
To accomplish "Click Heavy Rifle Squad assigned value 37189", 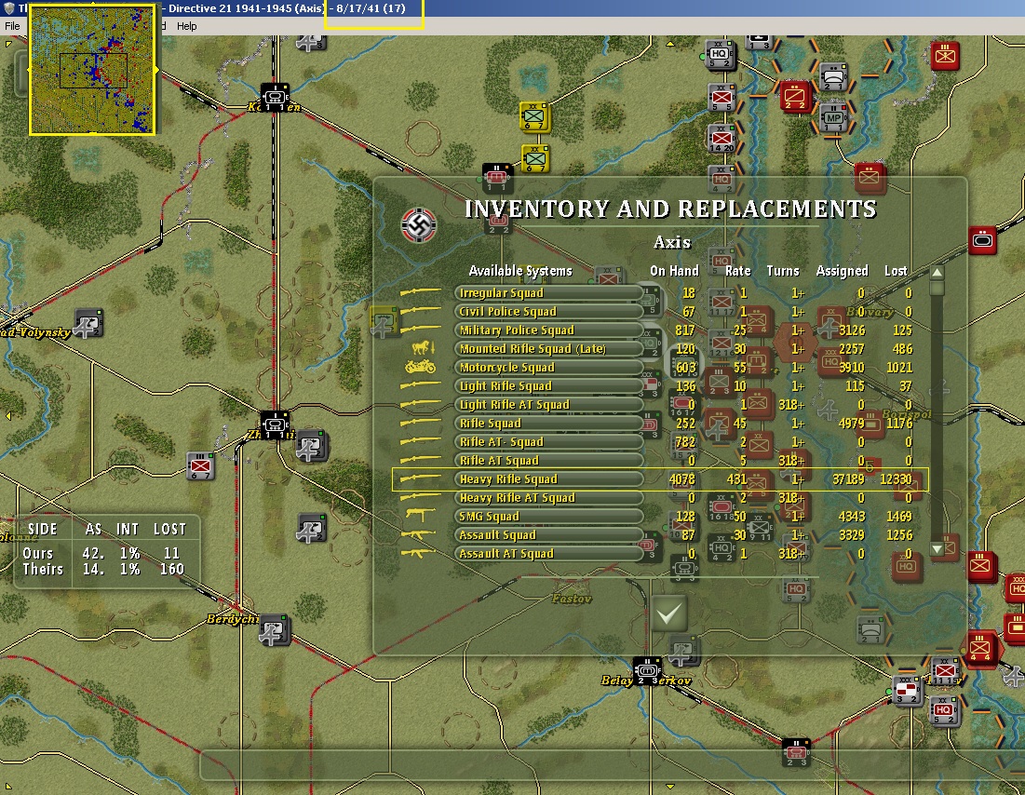I will click(x=848, y=479).
